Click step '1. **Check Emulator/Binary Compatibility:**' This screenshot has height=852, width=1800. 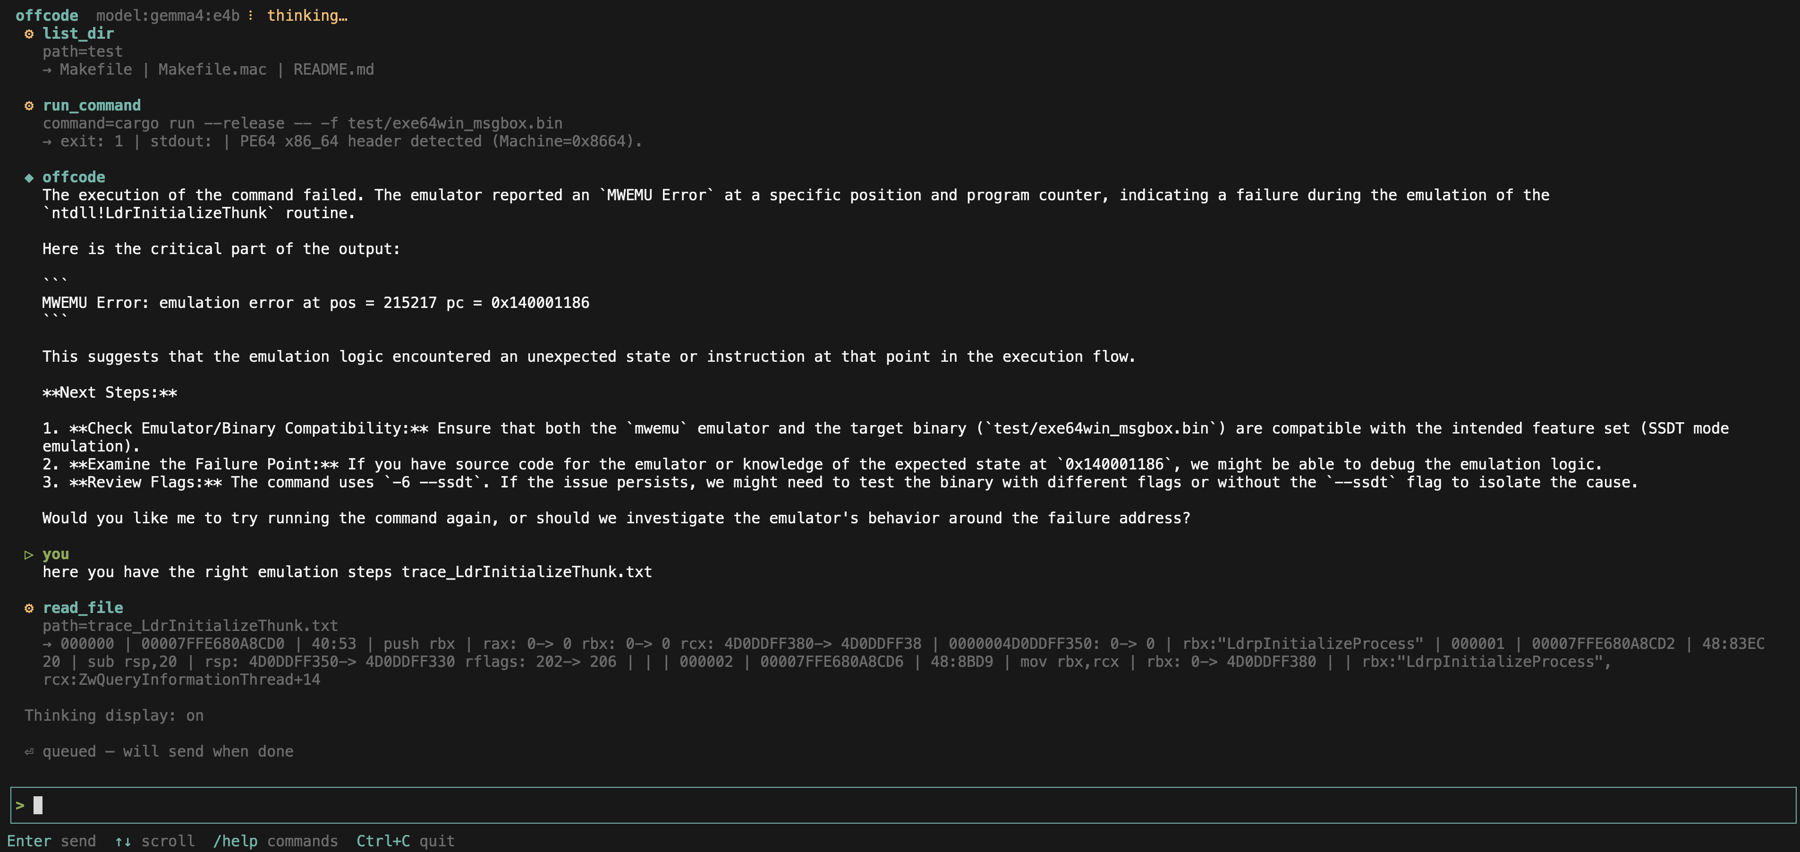click(x=885, y=437)
